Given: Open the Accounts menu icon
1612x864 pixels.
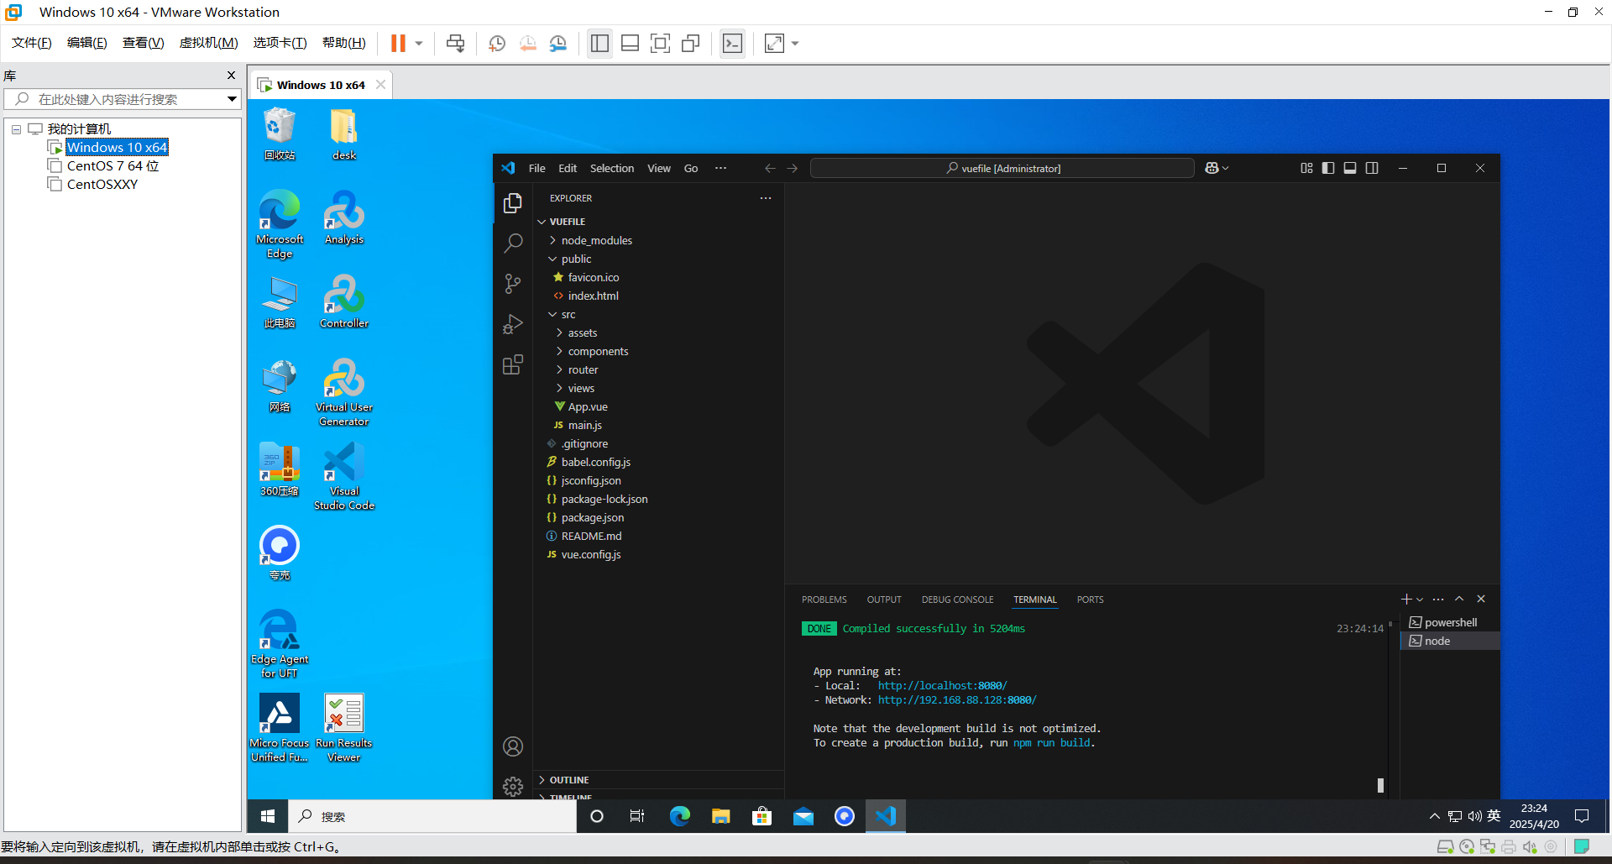Looking at the screenshot, I should tap(513, 746).
